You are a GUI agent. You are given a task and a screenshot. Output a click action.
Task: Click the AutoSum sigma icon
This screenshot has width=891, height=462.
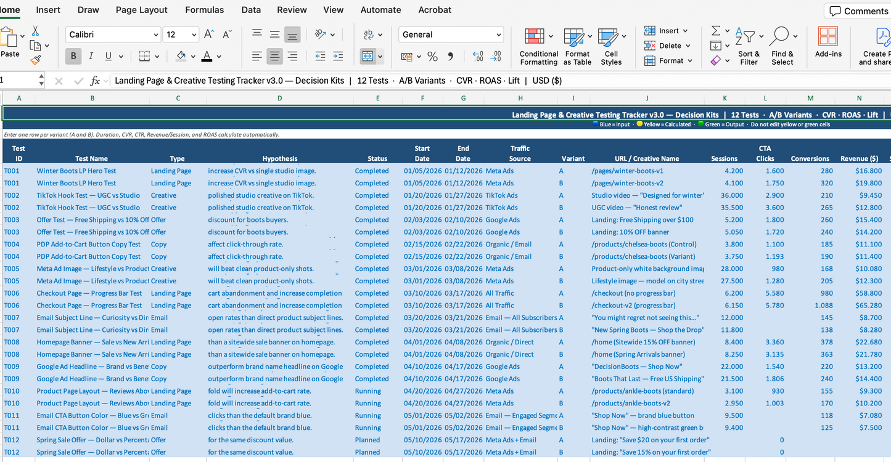[x=716, y=31]
